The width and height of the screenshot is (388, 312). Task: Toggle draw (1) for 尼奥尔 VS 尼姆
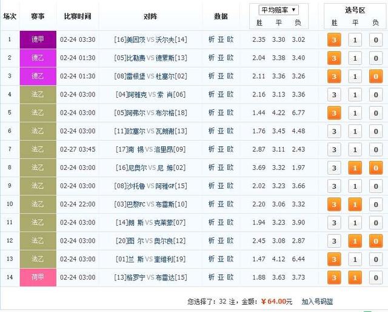click(x=355, y=168)
